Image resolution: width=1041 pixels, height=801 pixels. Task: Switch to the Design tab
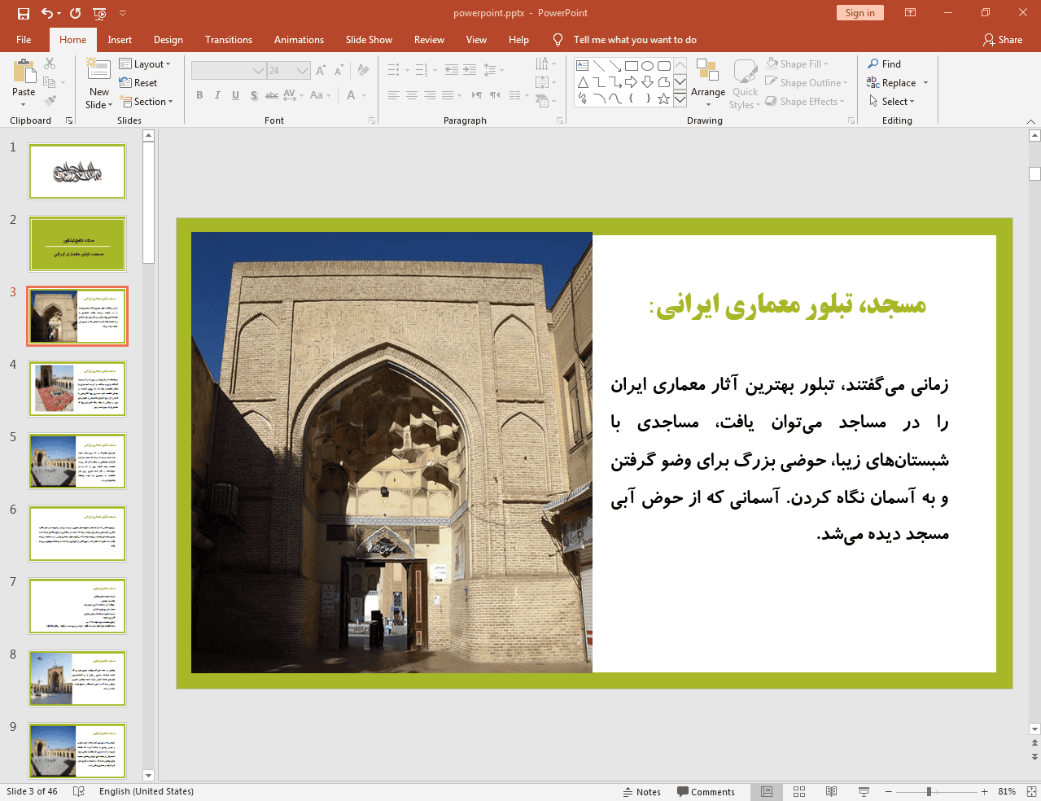[x=168, y=40]
